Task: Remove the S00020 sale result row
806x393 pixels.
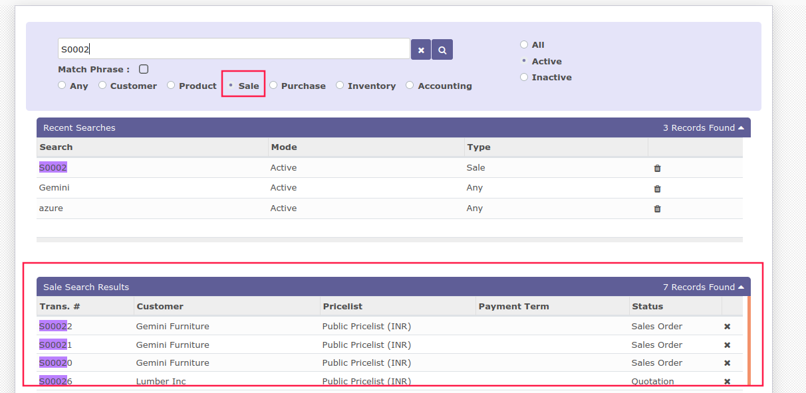Action: (727, 363)
